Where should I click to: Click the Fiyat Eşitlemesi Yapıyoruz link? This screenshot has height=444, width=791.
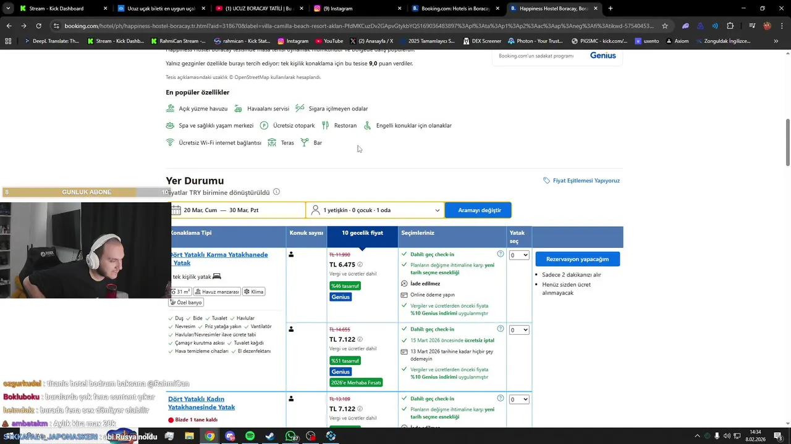tap(582, 181)
